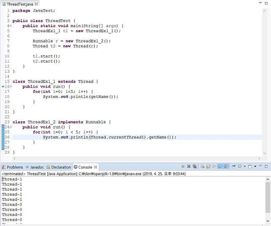Click 'Thread t2 = new Thread(r);' line
The image size is (271, 226).
65,46
